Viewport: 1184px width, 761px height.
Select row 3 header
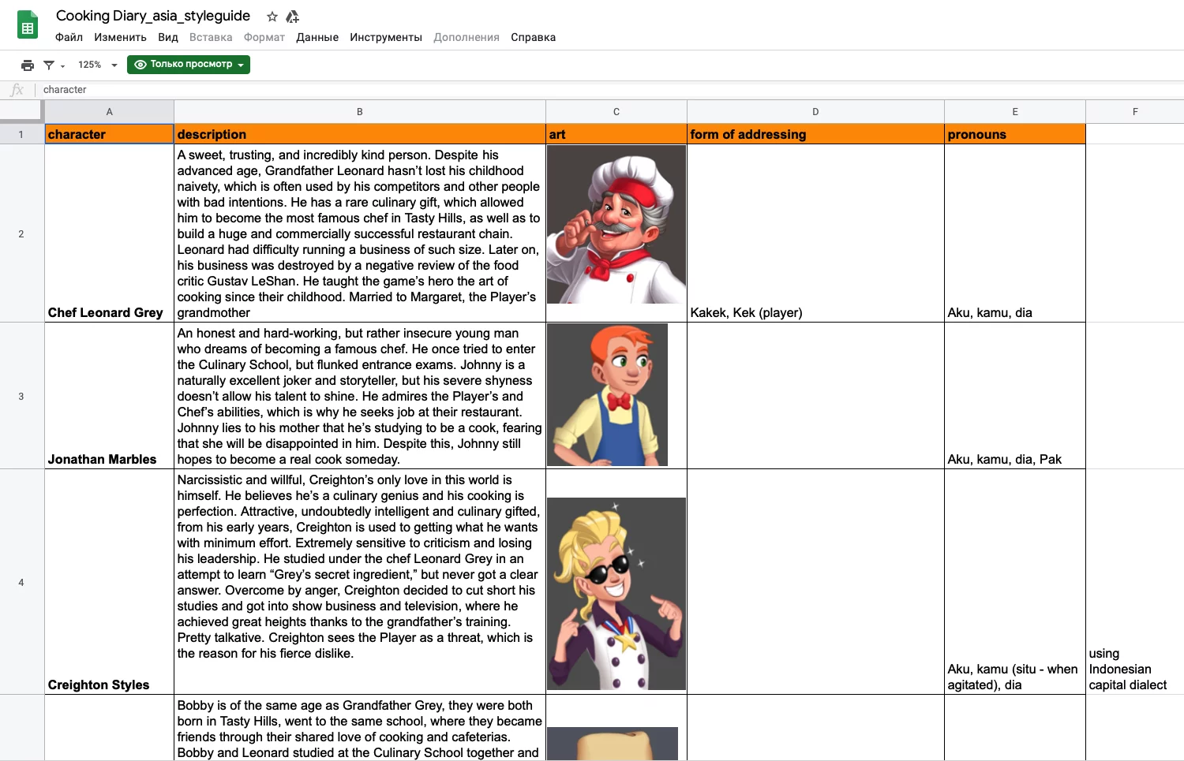[x=21, y=396]
